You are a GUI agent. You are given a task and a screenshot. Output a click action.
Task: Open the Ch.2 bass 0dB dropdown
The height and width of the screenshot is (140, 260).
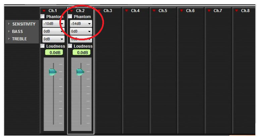tap(81, 31)
